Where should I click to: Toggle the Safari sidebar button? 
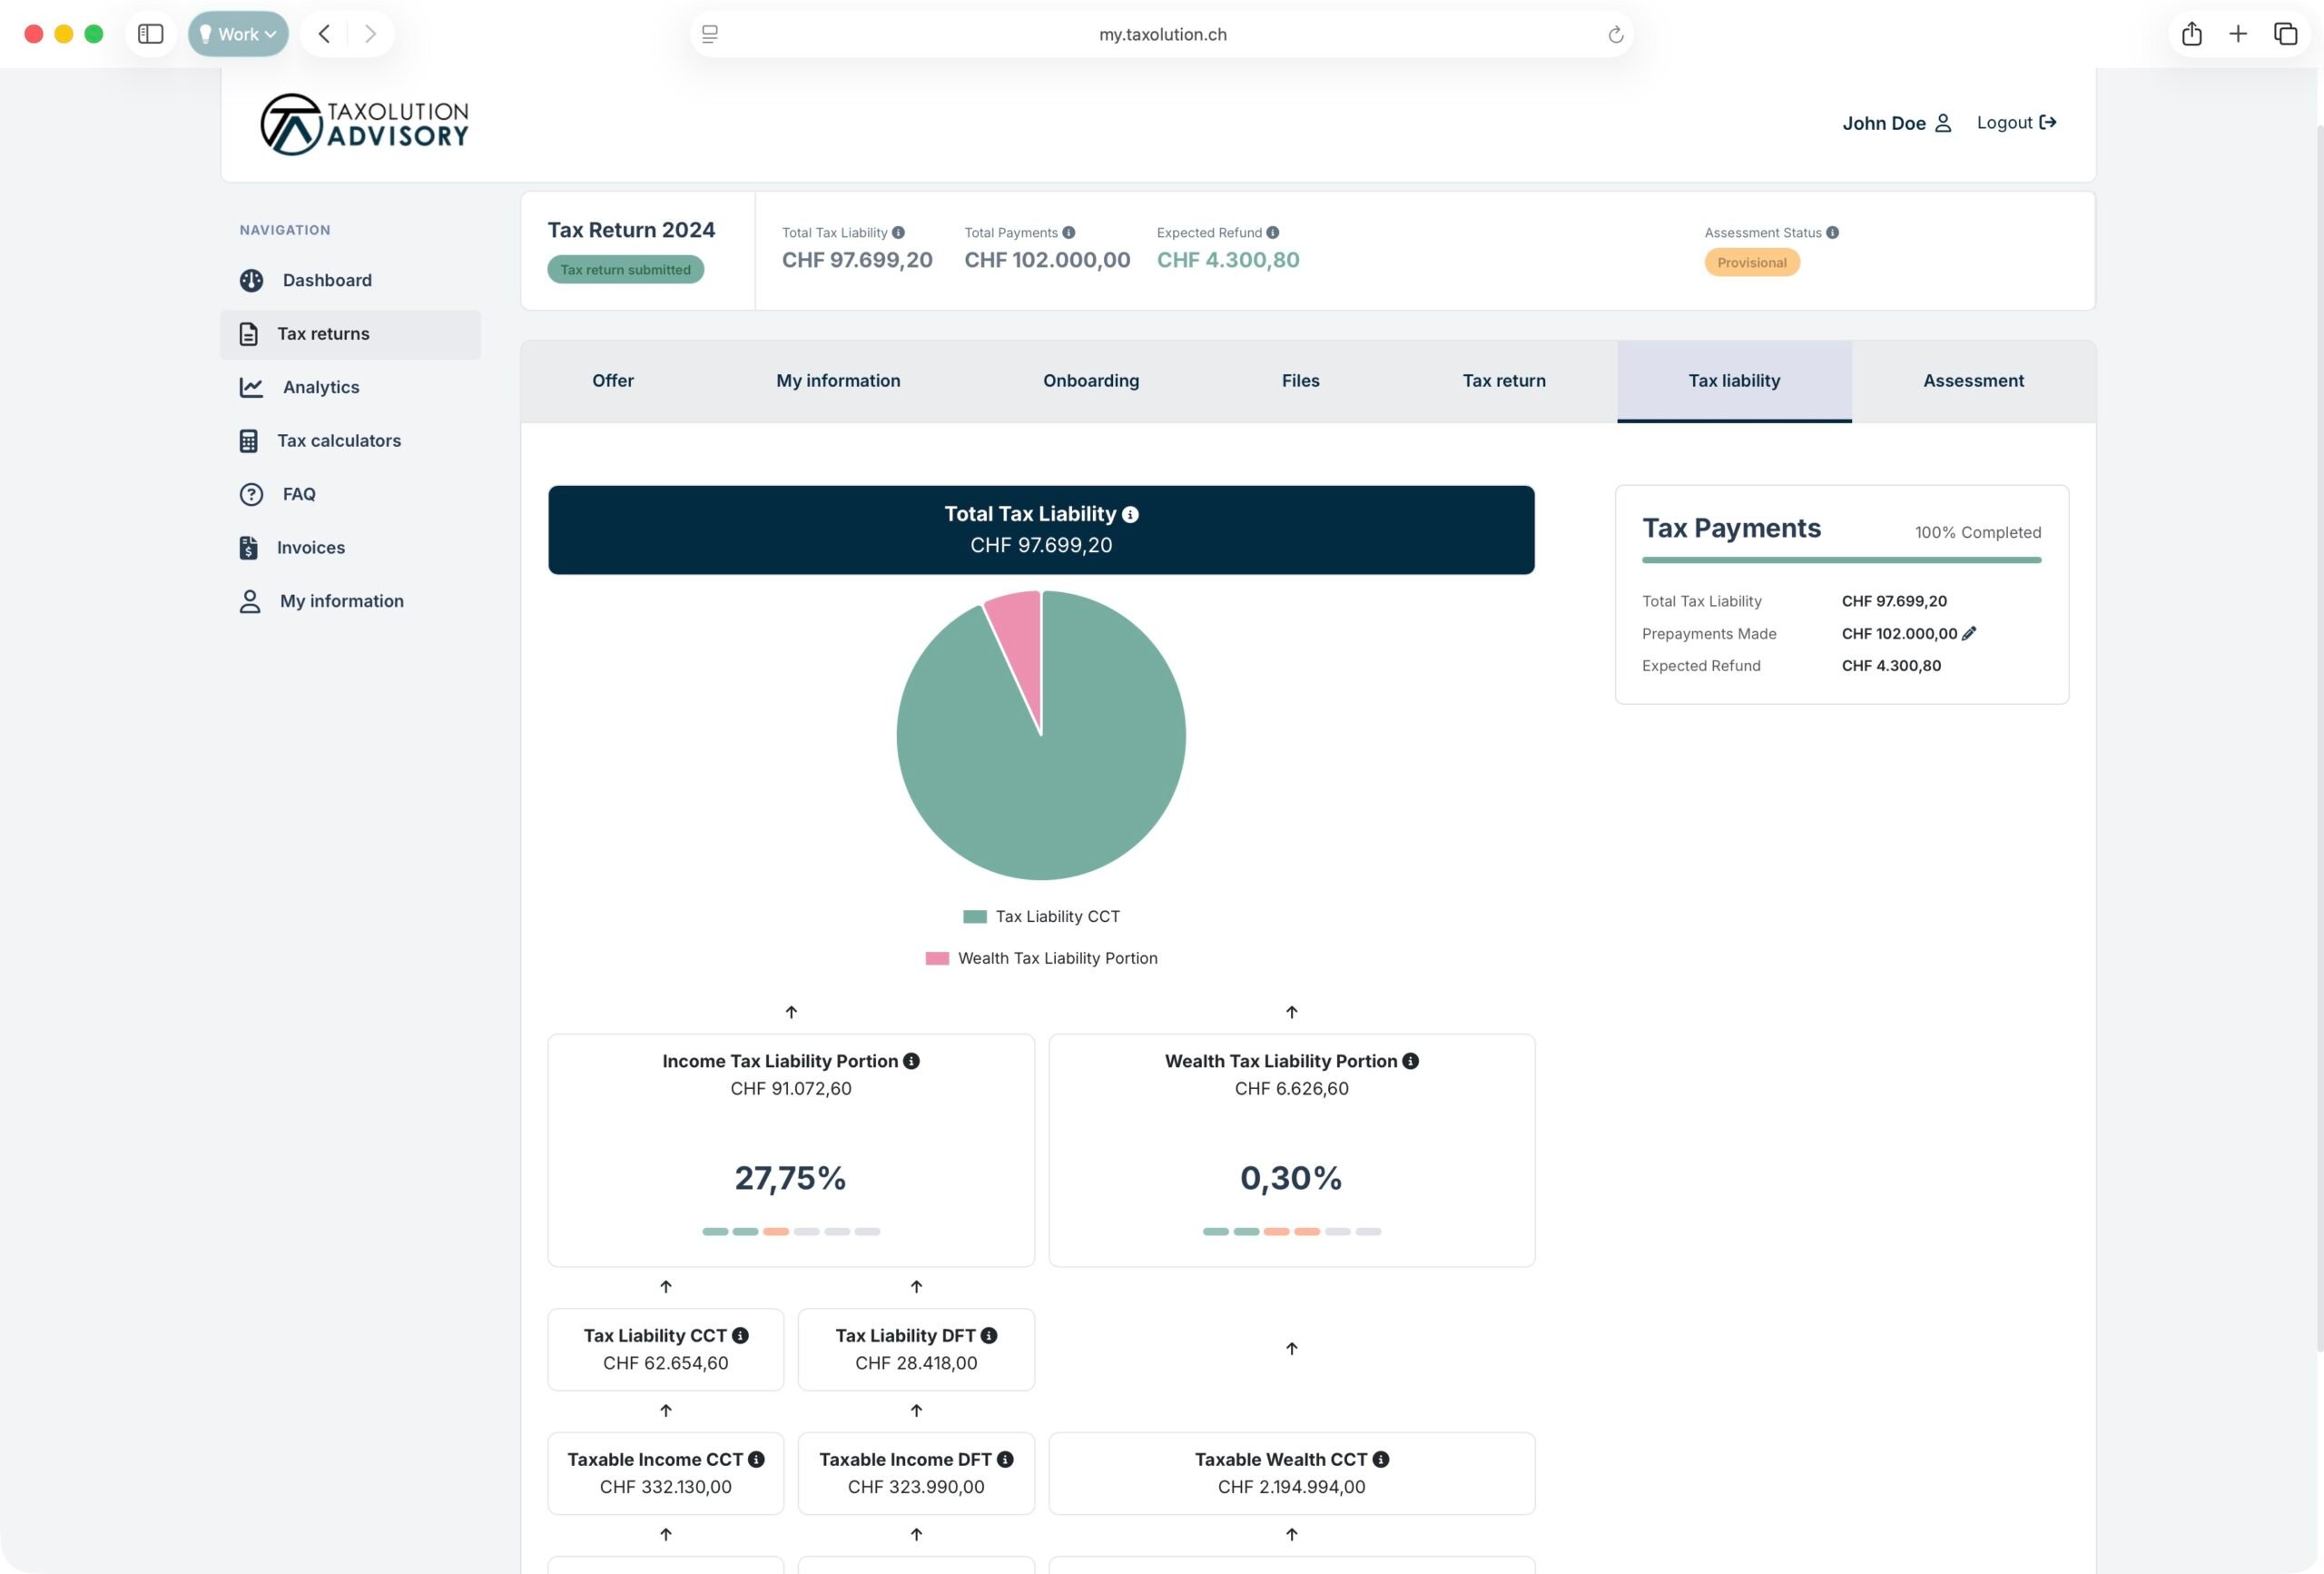click(151, 34)
